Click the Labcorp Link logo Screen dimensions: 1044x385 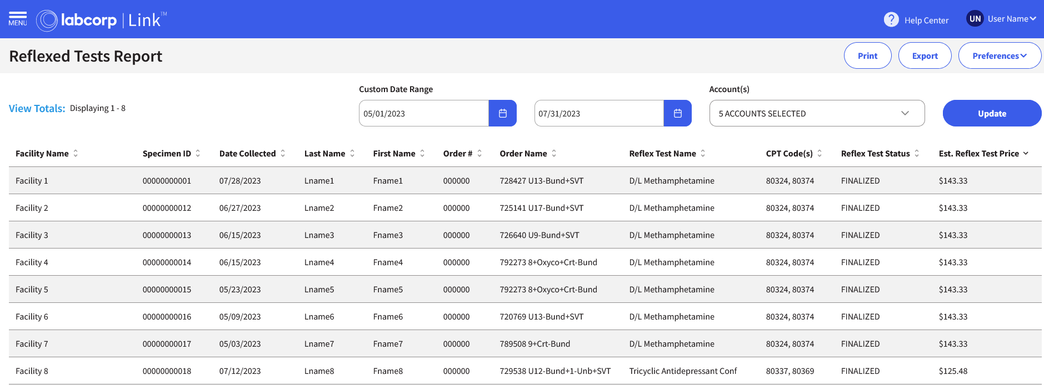click(102, 21)
